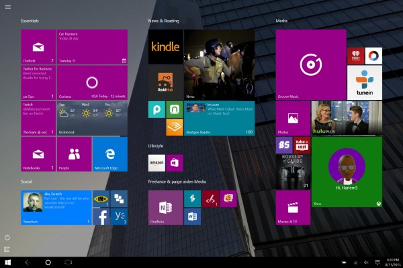Open the taskbar clock and date
Image resolution: width=403 pixels, height=268 pixels.
[x=393, y=263]
